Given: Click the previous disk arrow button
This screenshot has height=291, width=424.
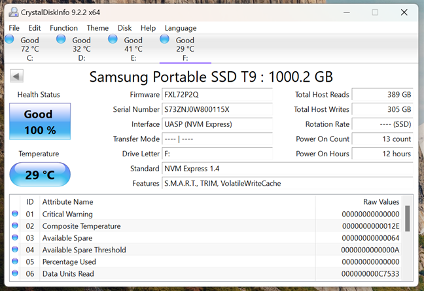Looking at the screenshot, I should (x=16, y=77).
